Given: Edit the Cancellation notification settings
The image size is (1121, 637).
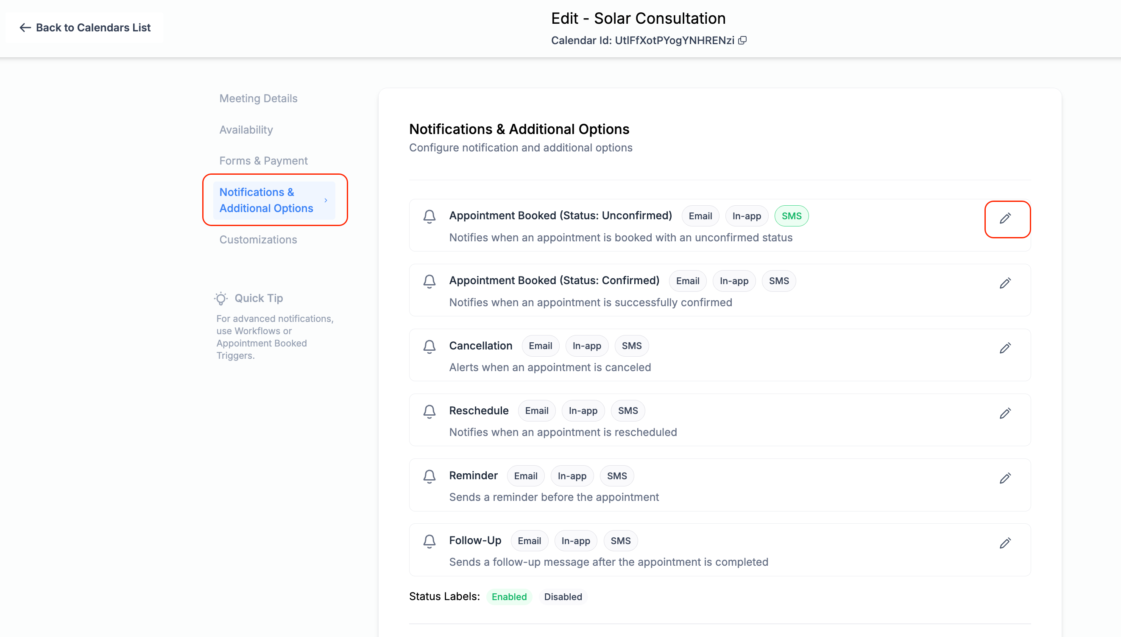Looking at the screenshot, I should [1005, 348].
